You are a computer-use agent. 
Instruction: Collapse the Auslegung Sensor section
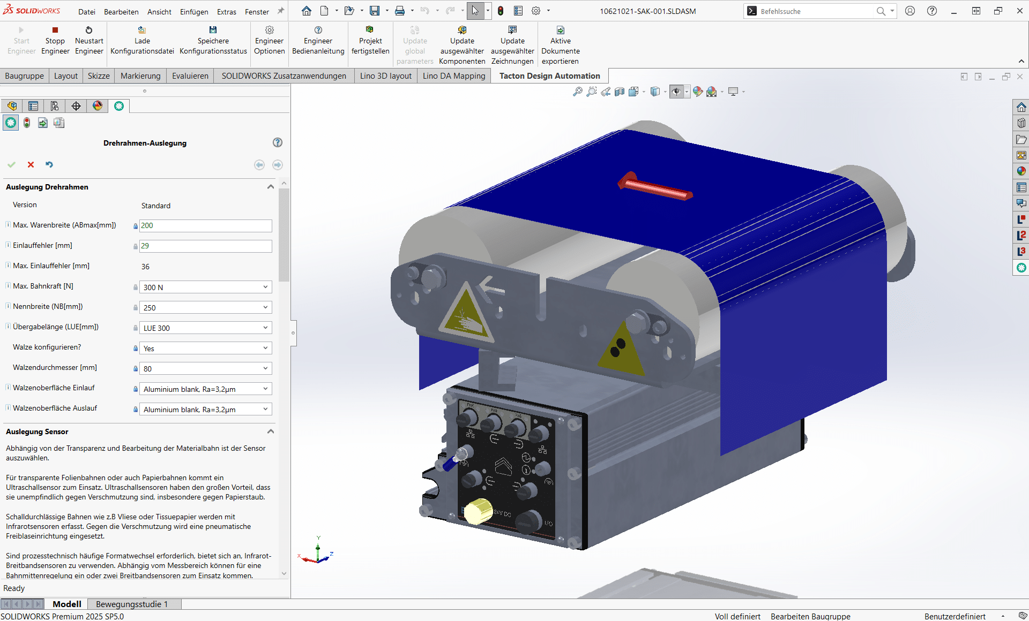pyautogui.click(x=271, y=431)
